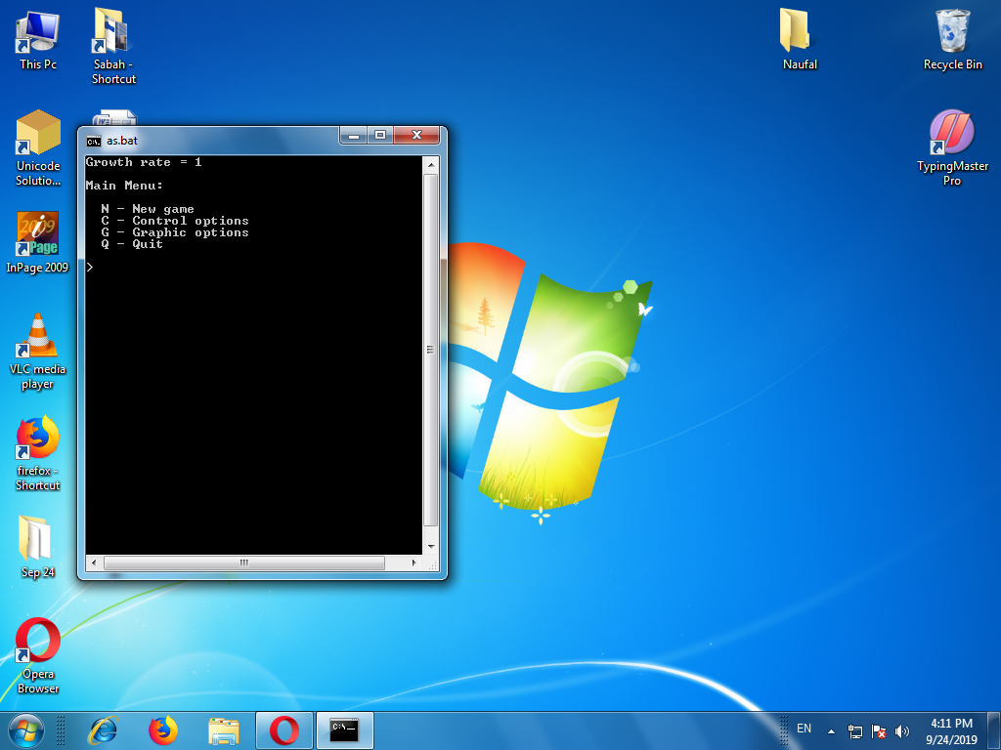Click the 'Growth rate = 1' line

click(144, 163)
